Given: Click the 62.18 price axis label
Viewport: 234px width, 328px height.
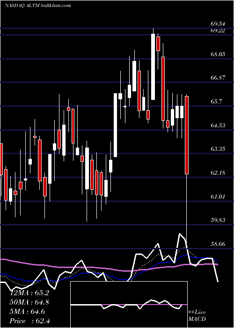Looking at the screenshot, I should 218,173.
